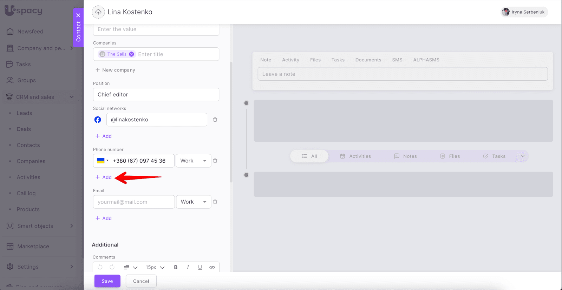Image resolution: width=562 pixels, height=290 pixels.
Task: Switch to the Activity tab
Action: coord(290,60)
